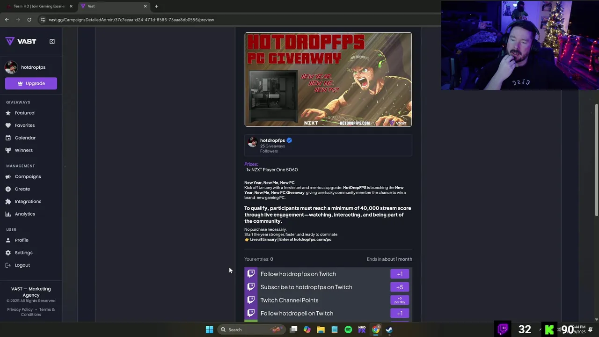
Task: Click the 'Ends in about 1 month' text
Action: (x=389, y=259)
